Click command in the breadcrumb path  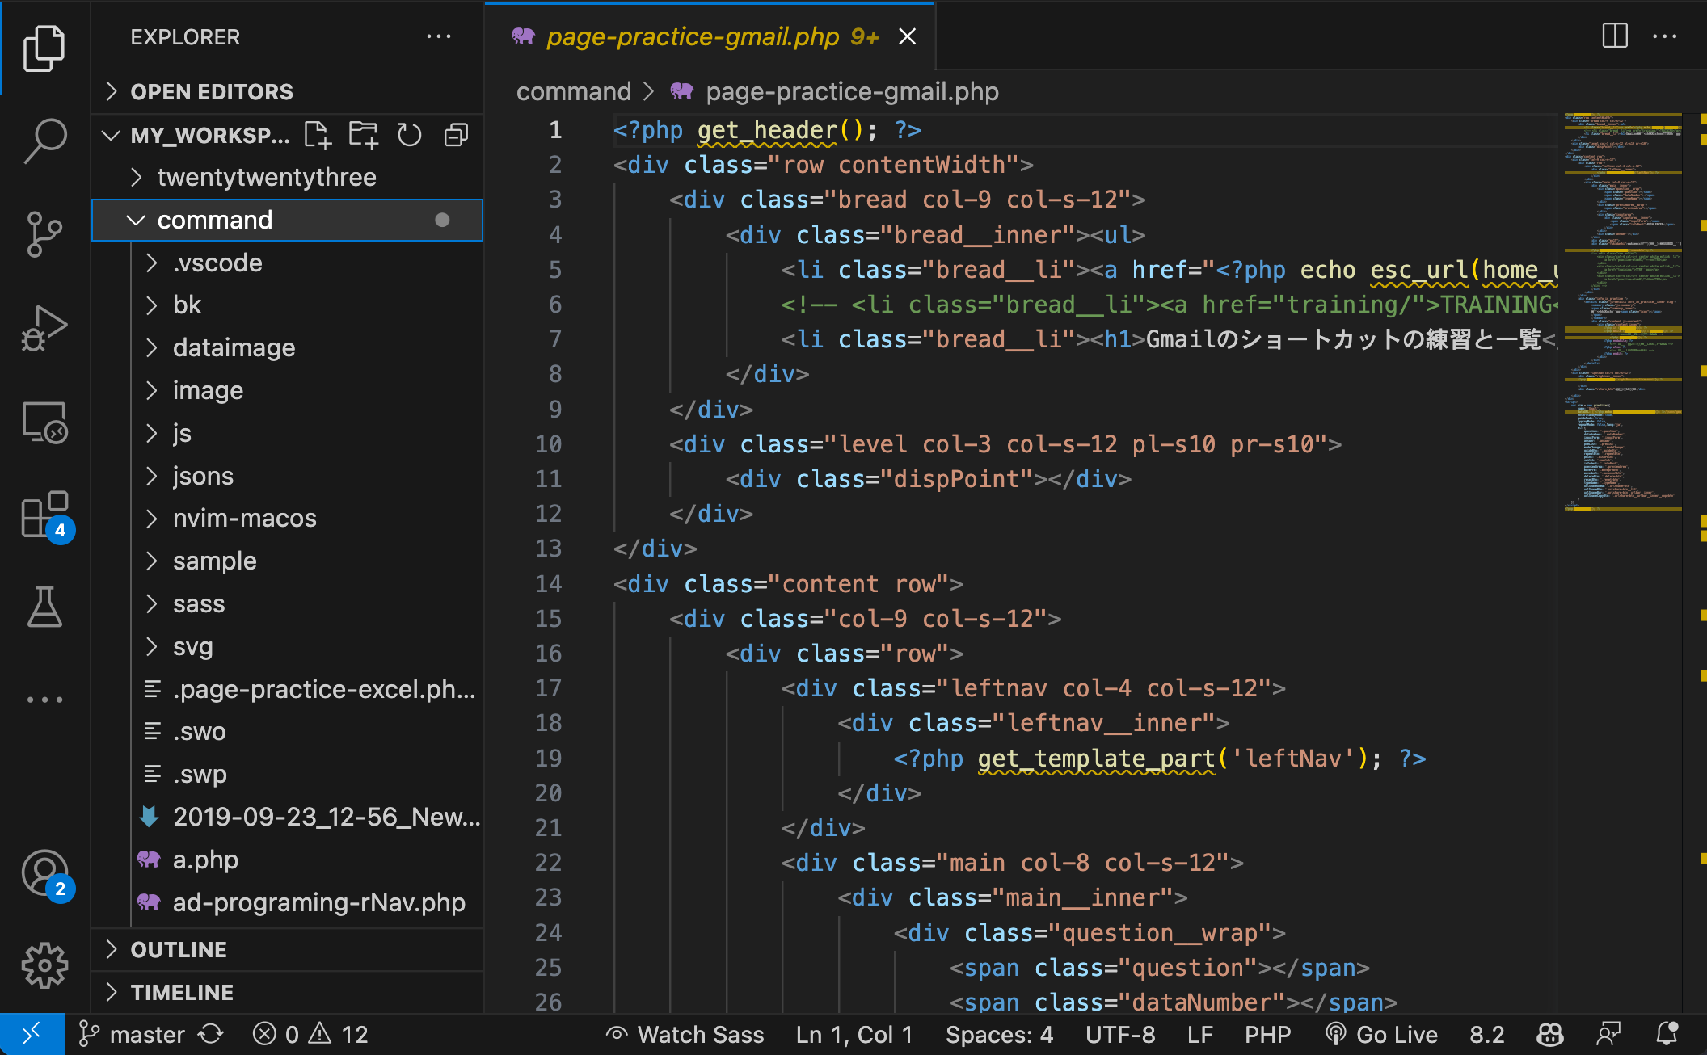pyautogui.click(x=574, y=91)
